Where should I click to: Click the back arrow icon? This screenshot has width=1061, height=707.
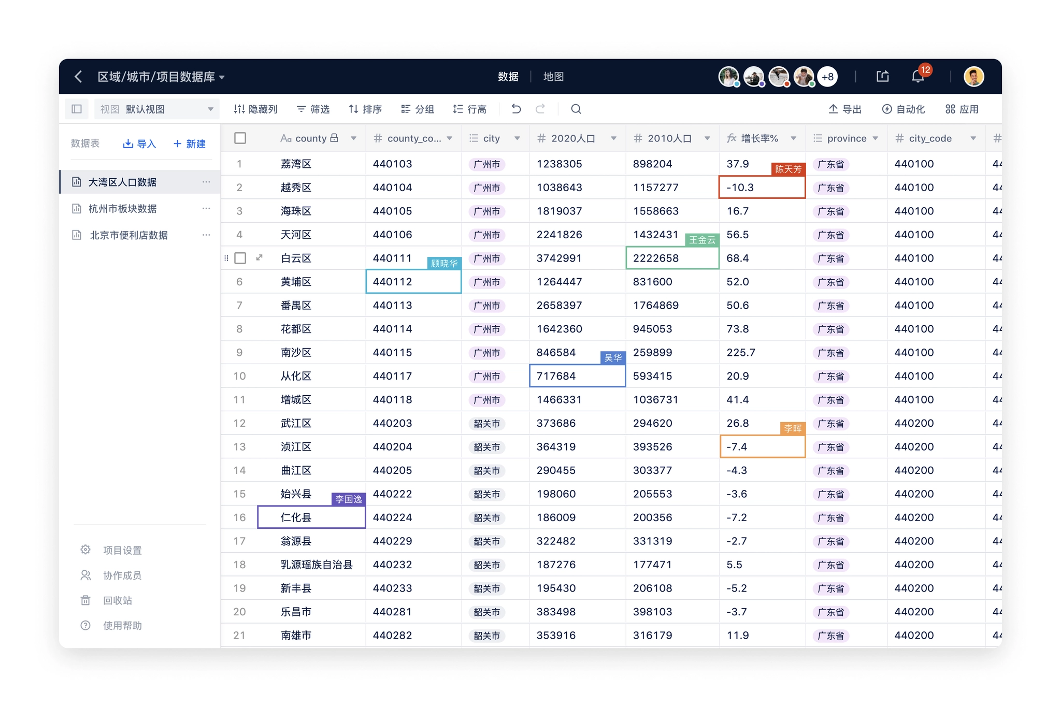click(79, 77)
